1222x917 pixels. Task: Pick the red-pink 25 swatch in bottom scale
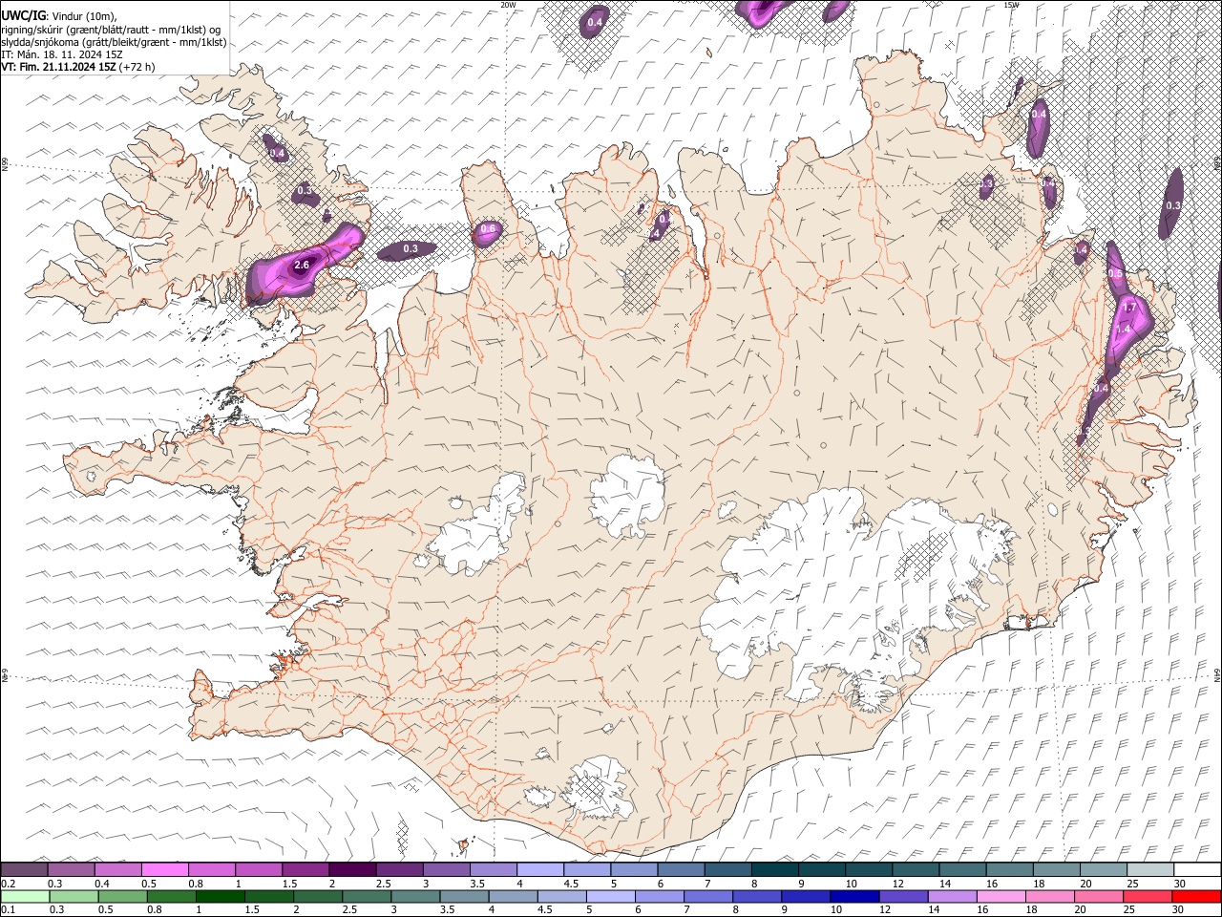(1147, 896)
